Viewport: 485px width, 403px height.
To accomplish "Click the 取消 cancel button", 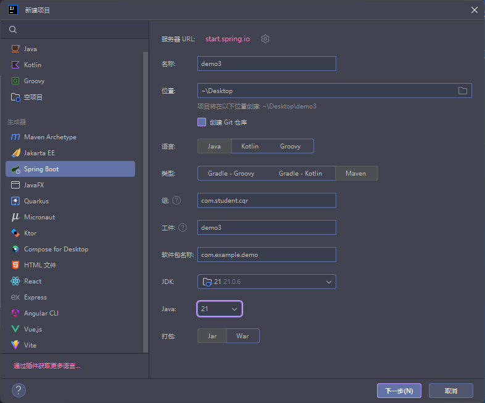I will coord(451,391).
